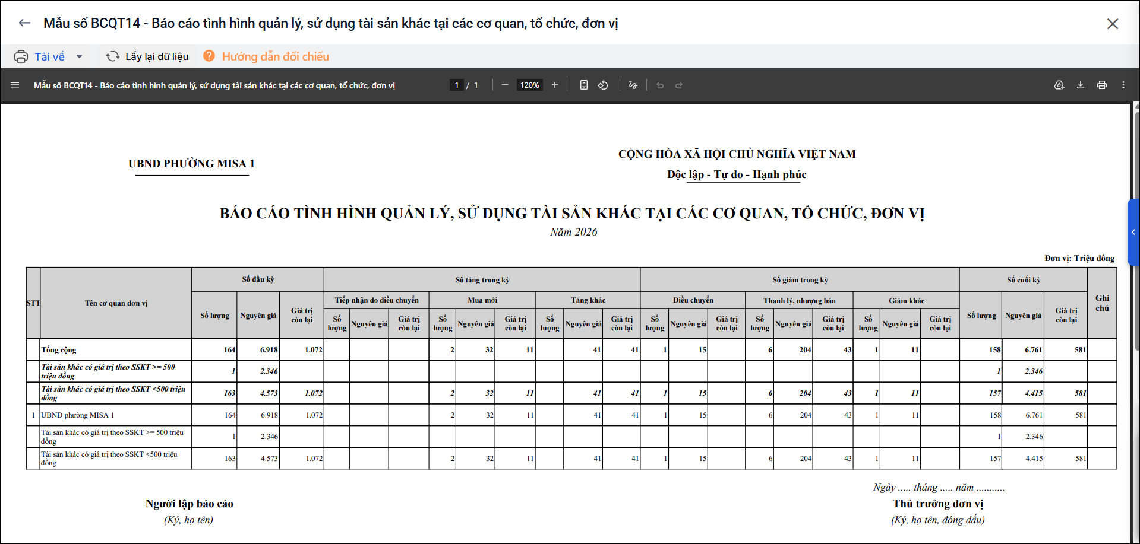Click Lấy lại dữ liệu label

click(157, 56)
